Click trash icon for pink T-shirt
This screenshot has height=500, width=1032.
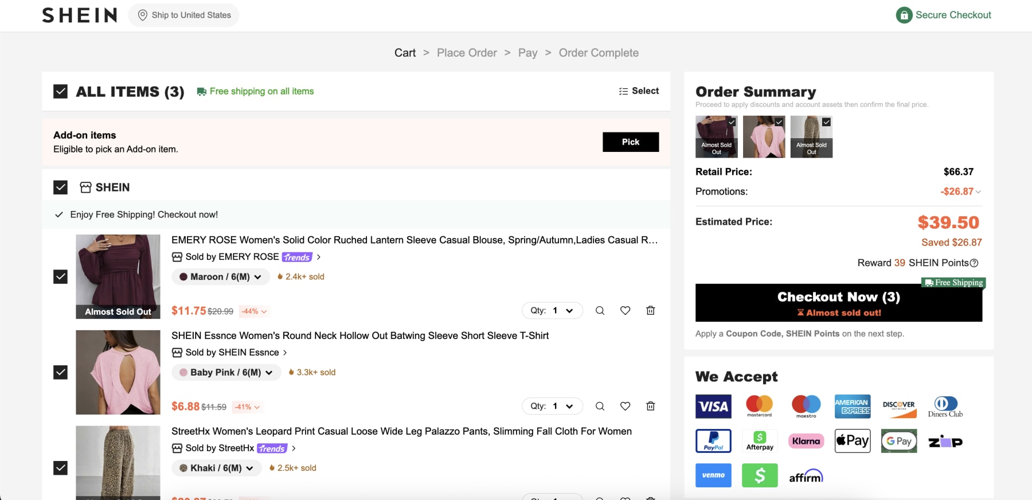click(650, 406)
